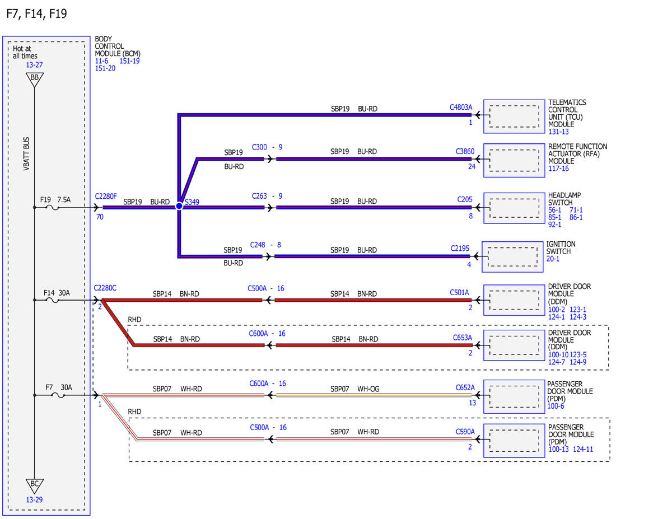Click the IGNITION SWITCH component label
The width and height of the screenshot is (672, 519).
tap(561, 248)
